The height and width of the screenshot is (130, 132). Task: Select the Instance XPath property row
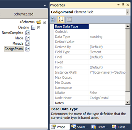[90, 72]
